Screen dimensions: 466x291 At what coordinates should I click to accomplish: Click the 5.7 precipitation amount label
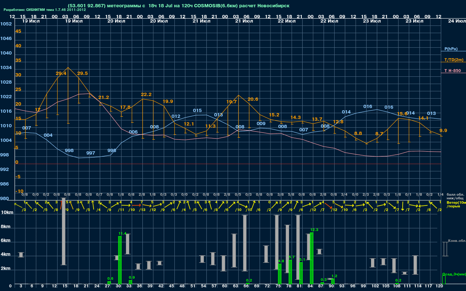click(x=292, y=257)
